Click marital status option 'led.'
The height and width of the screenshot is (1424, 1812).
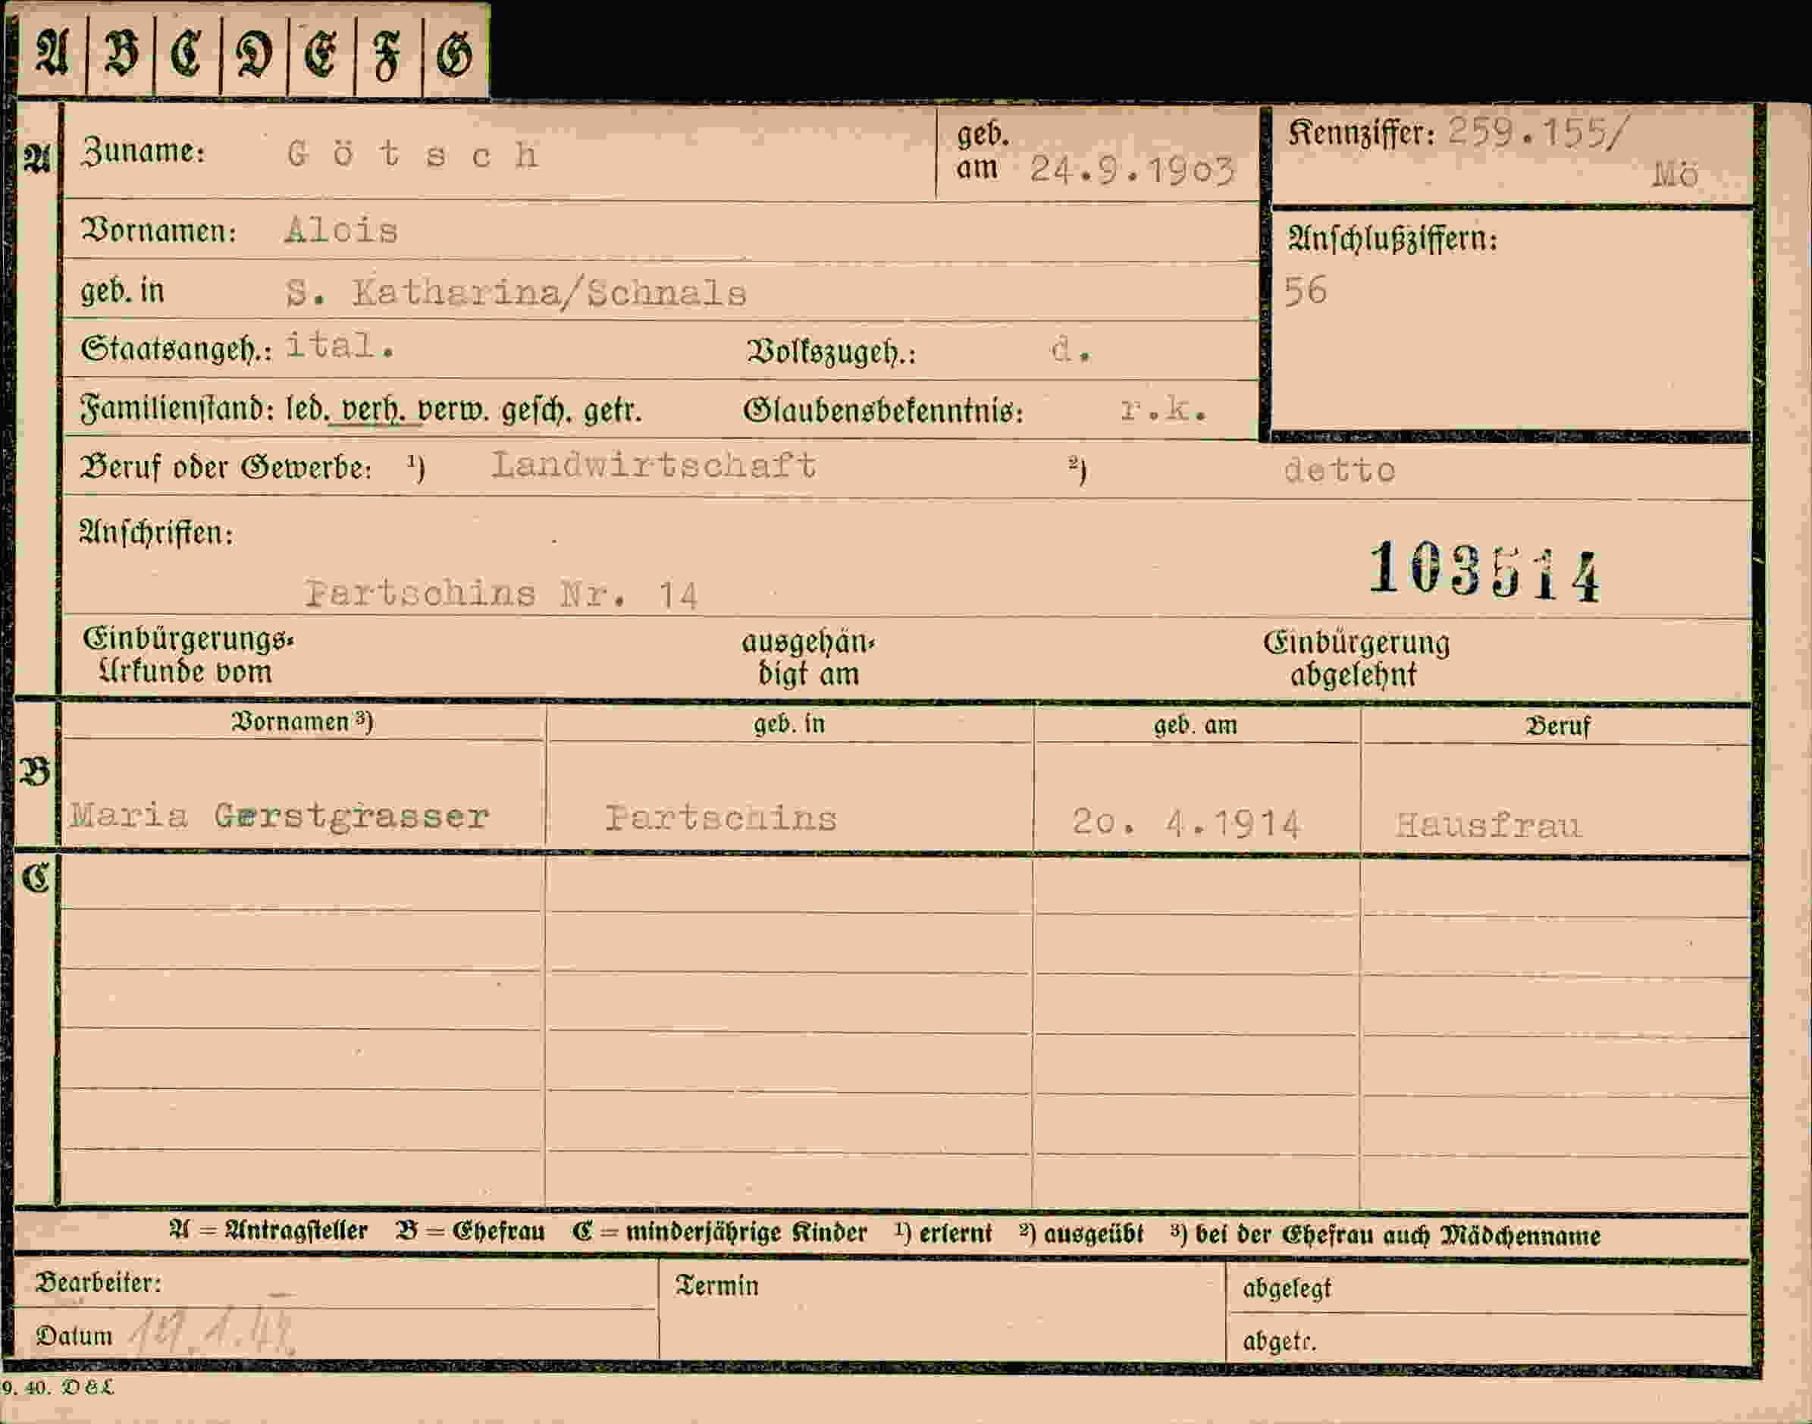pos(308,410)
